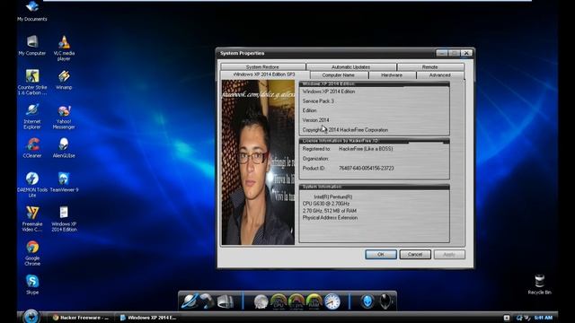Viewport: 575px width, 323px height.
Task: Close the System Properties dialog
Action: tap(466, 53)
